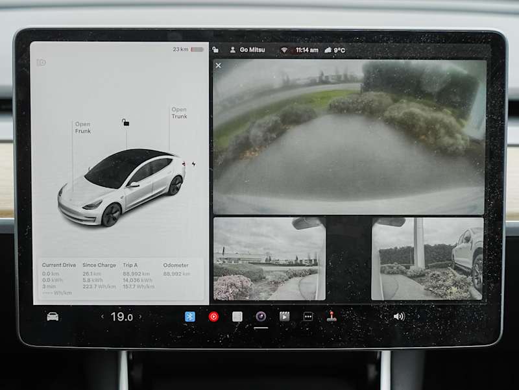Select the rear camera feed
This screenshot has height=390, width=519.
coord(350,137)
